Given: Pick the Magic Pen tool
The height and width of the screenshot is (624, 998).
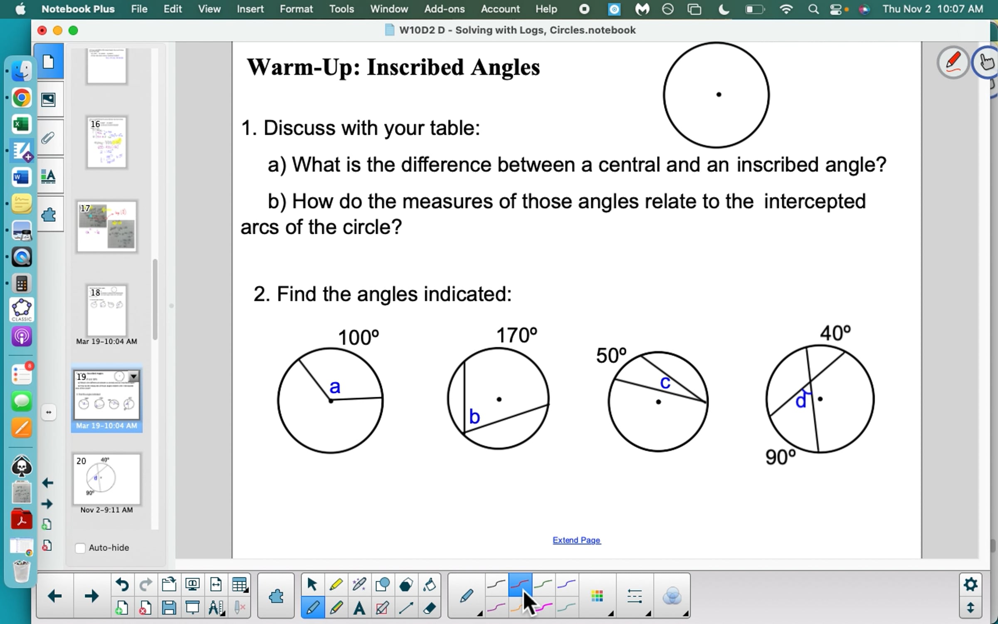Looking at the screenshot, I should [x=359, y=584].
